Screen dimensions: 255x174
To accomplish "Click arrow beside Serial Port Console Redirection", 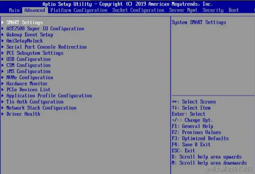I will point(2,47).
